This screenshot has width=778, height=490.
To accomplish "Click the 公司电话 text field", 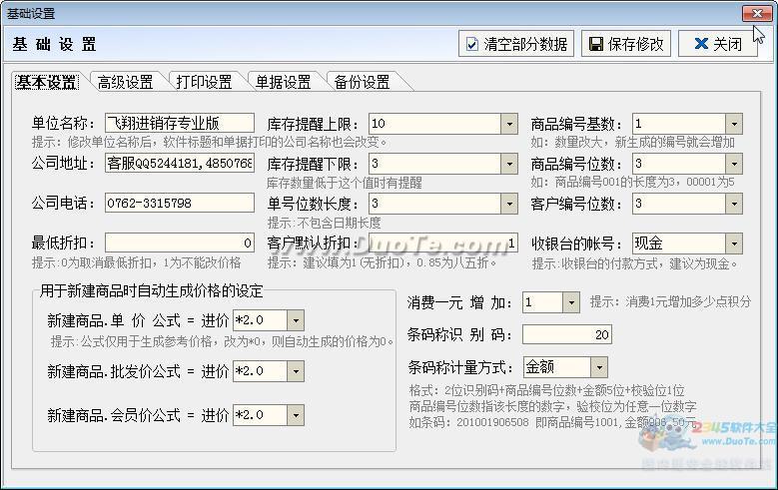I will click(179, 204).
